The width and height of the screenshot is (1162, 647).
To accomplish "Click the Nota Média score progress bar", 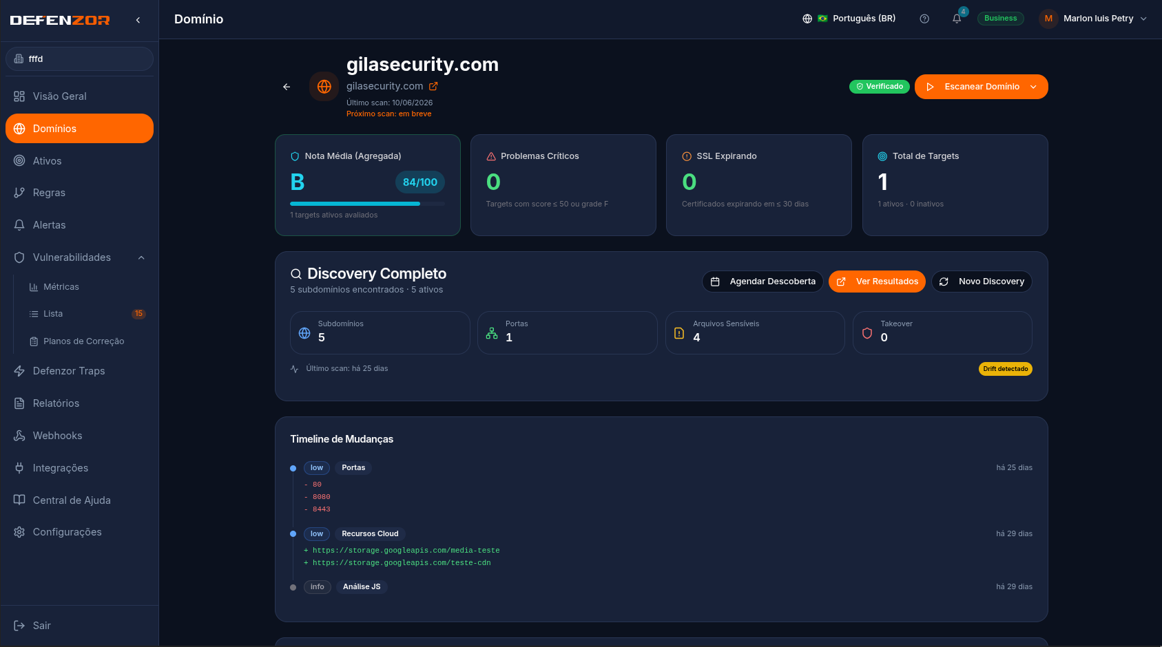I will [x=367, y=204].
